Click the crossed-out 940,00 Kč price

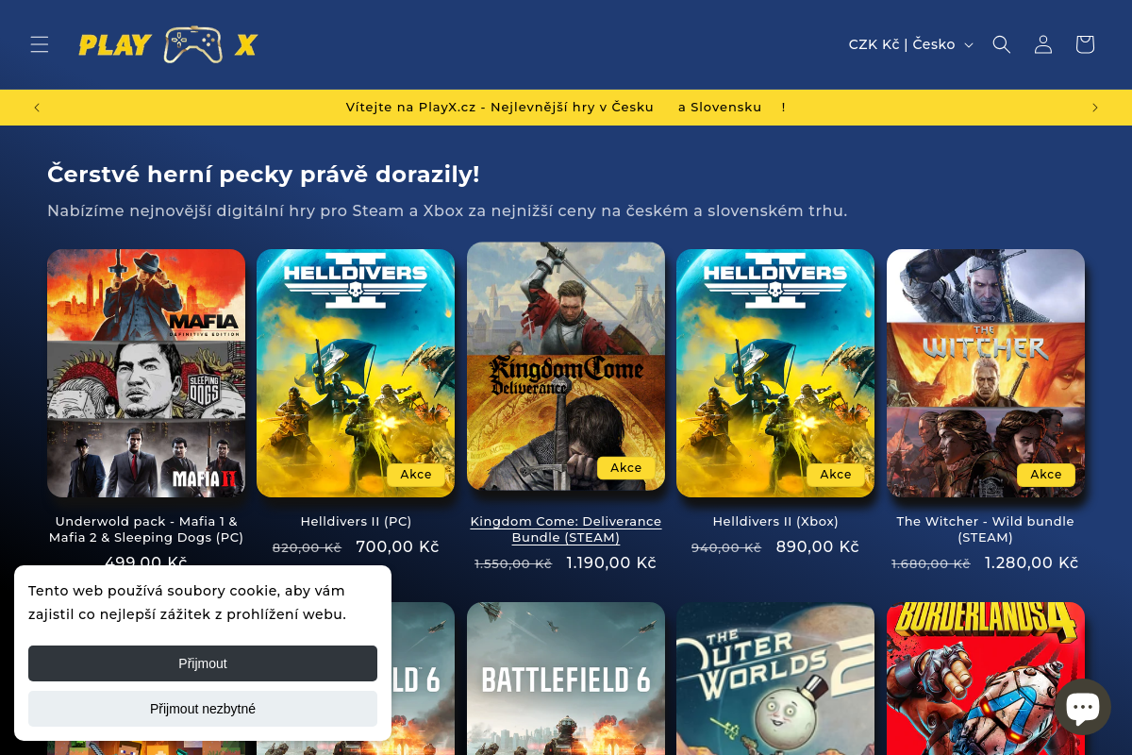tap(726, 547)
